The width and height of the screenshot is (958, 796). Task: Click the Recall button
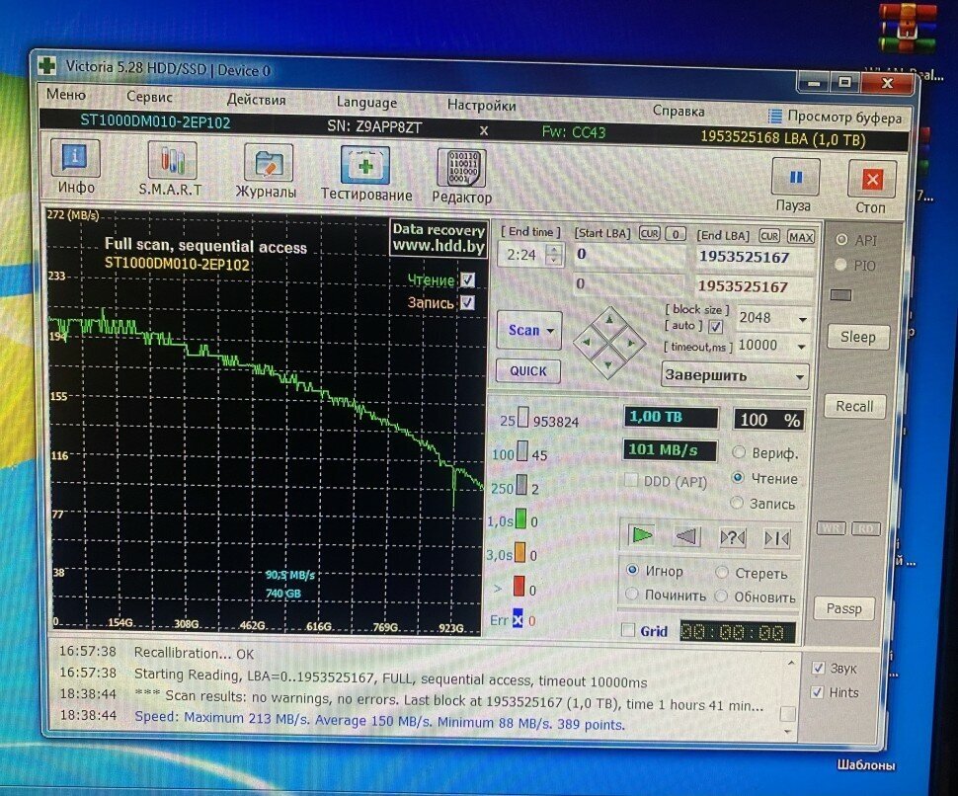click(854, 406)
